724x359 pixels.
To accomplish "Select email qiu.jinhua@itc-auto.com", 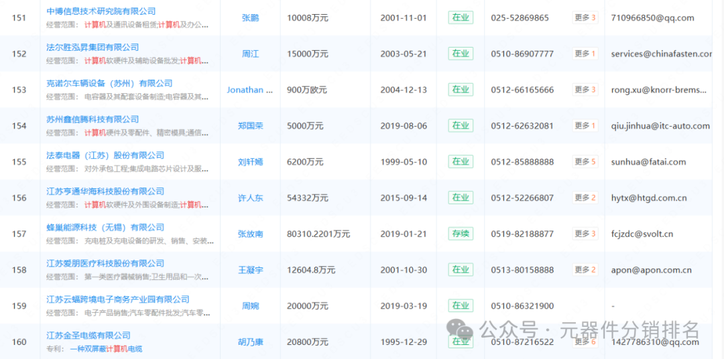I will (x=660, y=126).
